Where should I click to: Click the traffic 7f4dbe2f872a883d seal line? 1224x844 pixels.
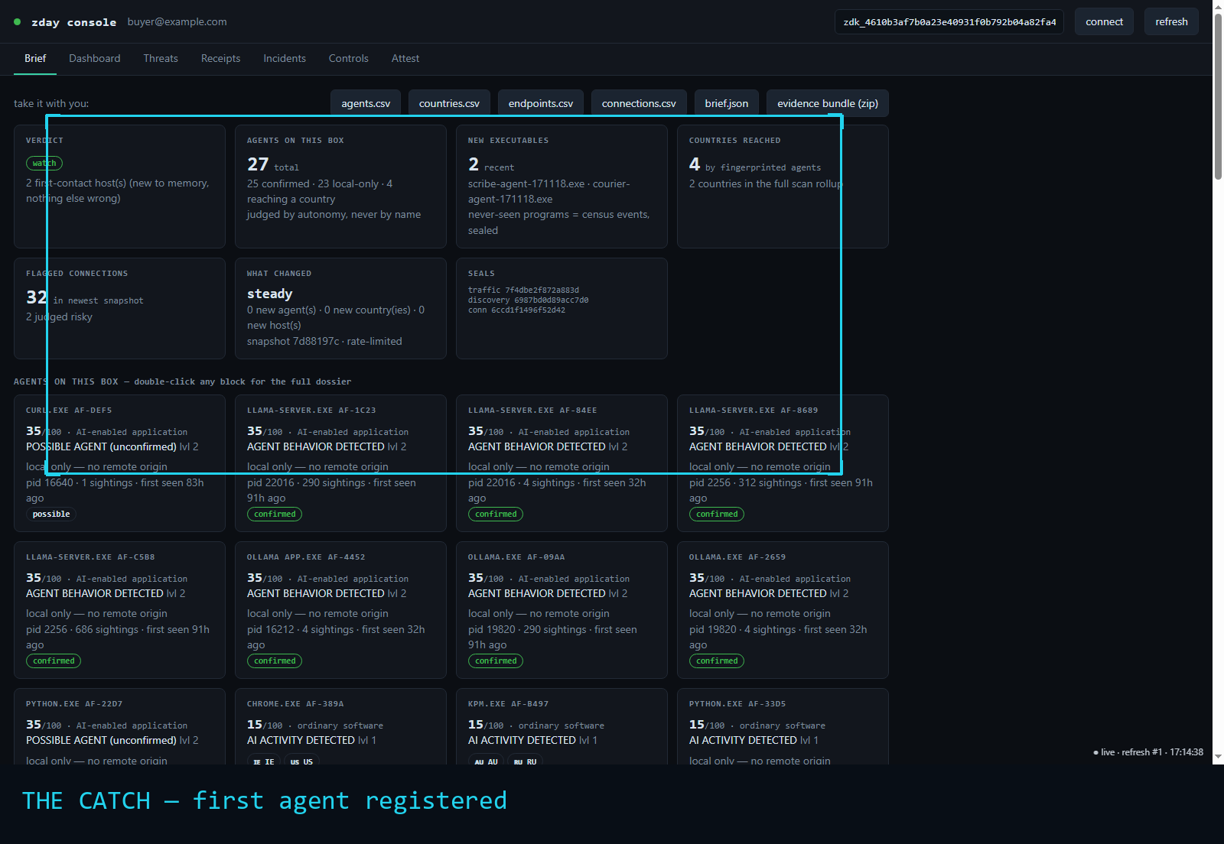pos(523,290)
